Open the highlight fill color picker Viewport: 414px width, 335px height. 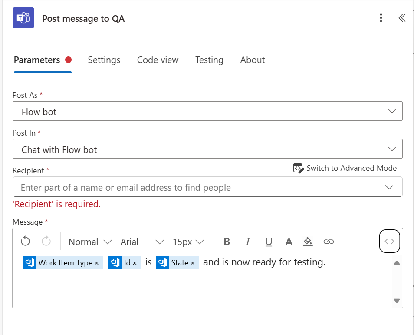pos(308,242)
